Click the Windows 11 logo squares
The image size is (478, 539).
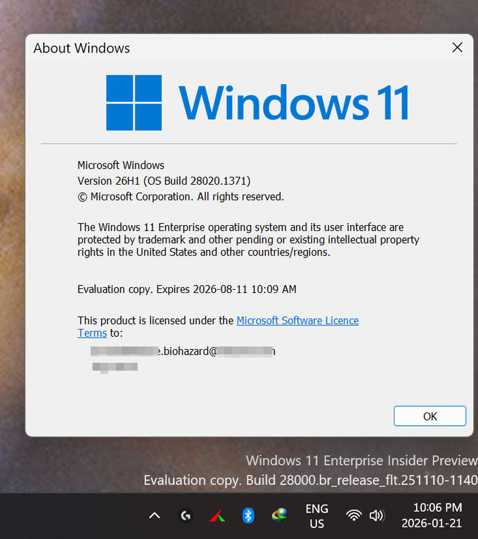point(134,103)
